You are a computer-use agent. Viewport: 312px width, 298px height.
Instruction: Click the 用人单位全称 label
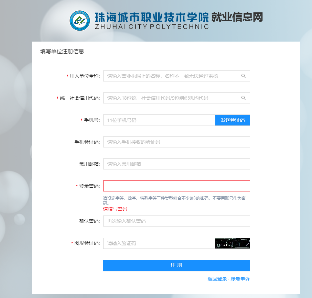[85, 76]
